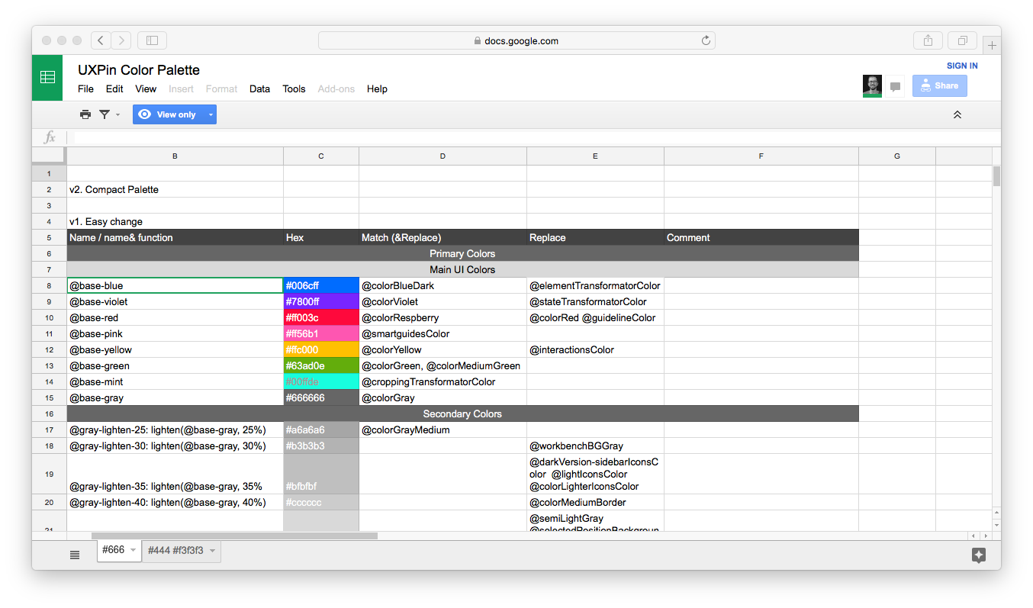Click Safari back navigation button
The height and width of the screenshot is (608, 1033).
(101, 40)
